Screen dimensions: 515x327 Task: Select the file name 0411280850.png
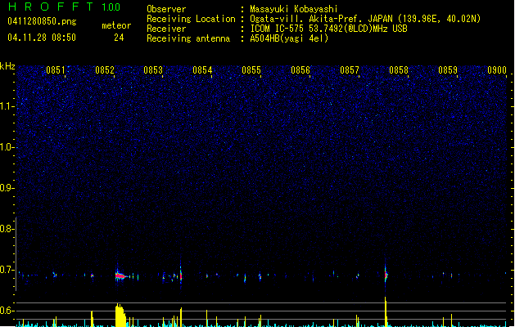click(x=42, y=21)
